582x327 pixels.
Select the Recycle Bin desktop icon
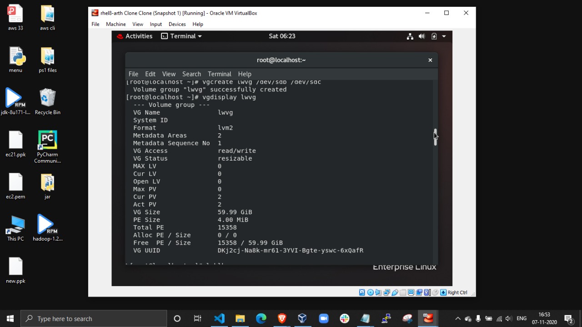click(x=47, y=102)
